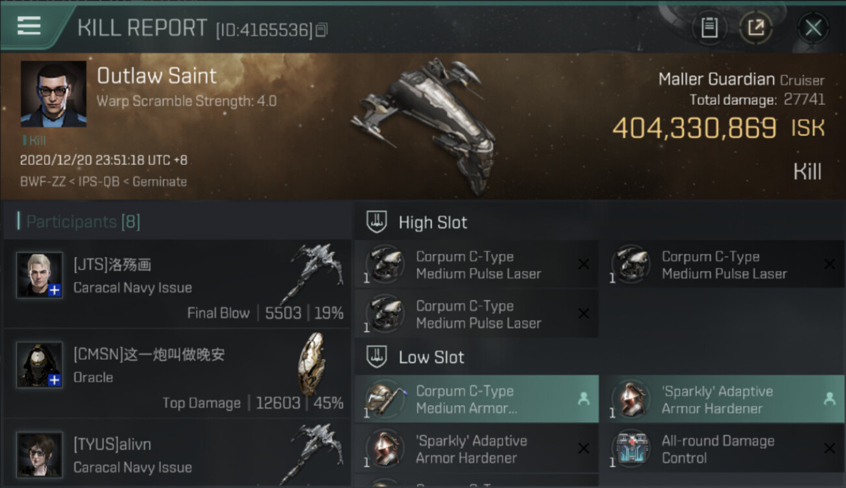Open the BWF-ZZ system location link
The height and width of the screenshot is (488, 846).
[x=42, y=182]
